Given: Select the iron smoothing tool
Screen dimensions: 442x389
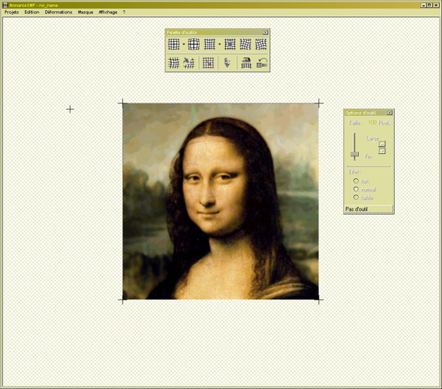Looking at the screenshot, I should click(246, 63).
